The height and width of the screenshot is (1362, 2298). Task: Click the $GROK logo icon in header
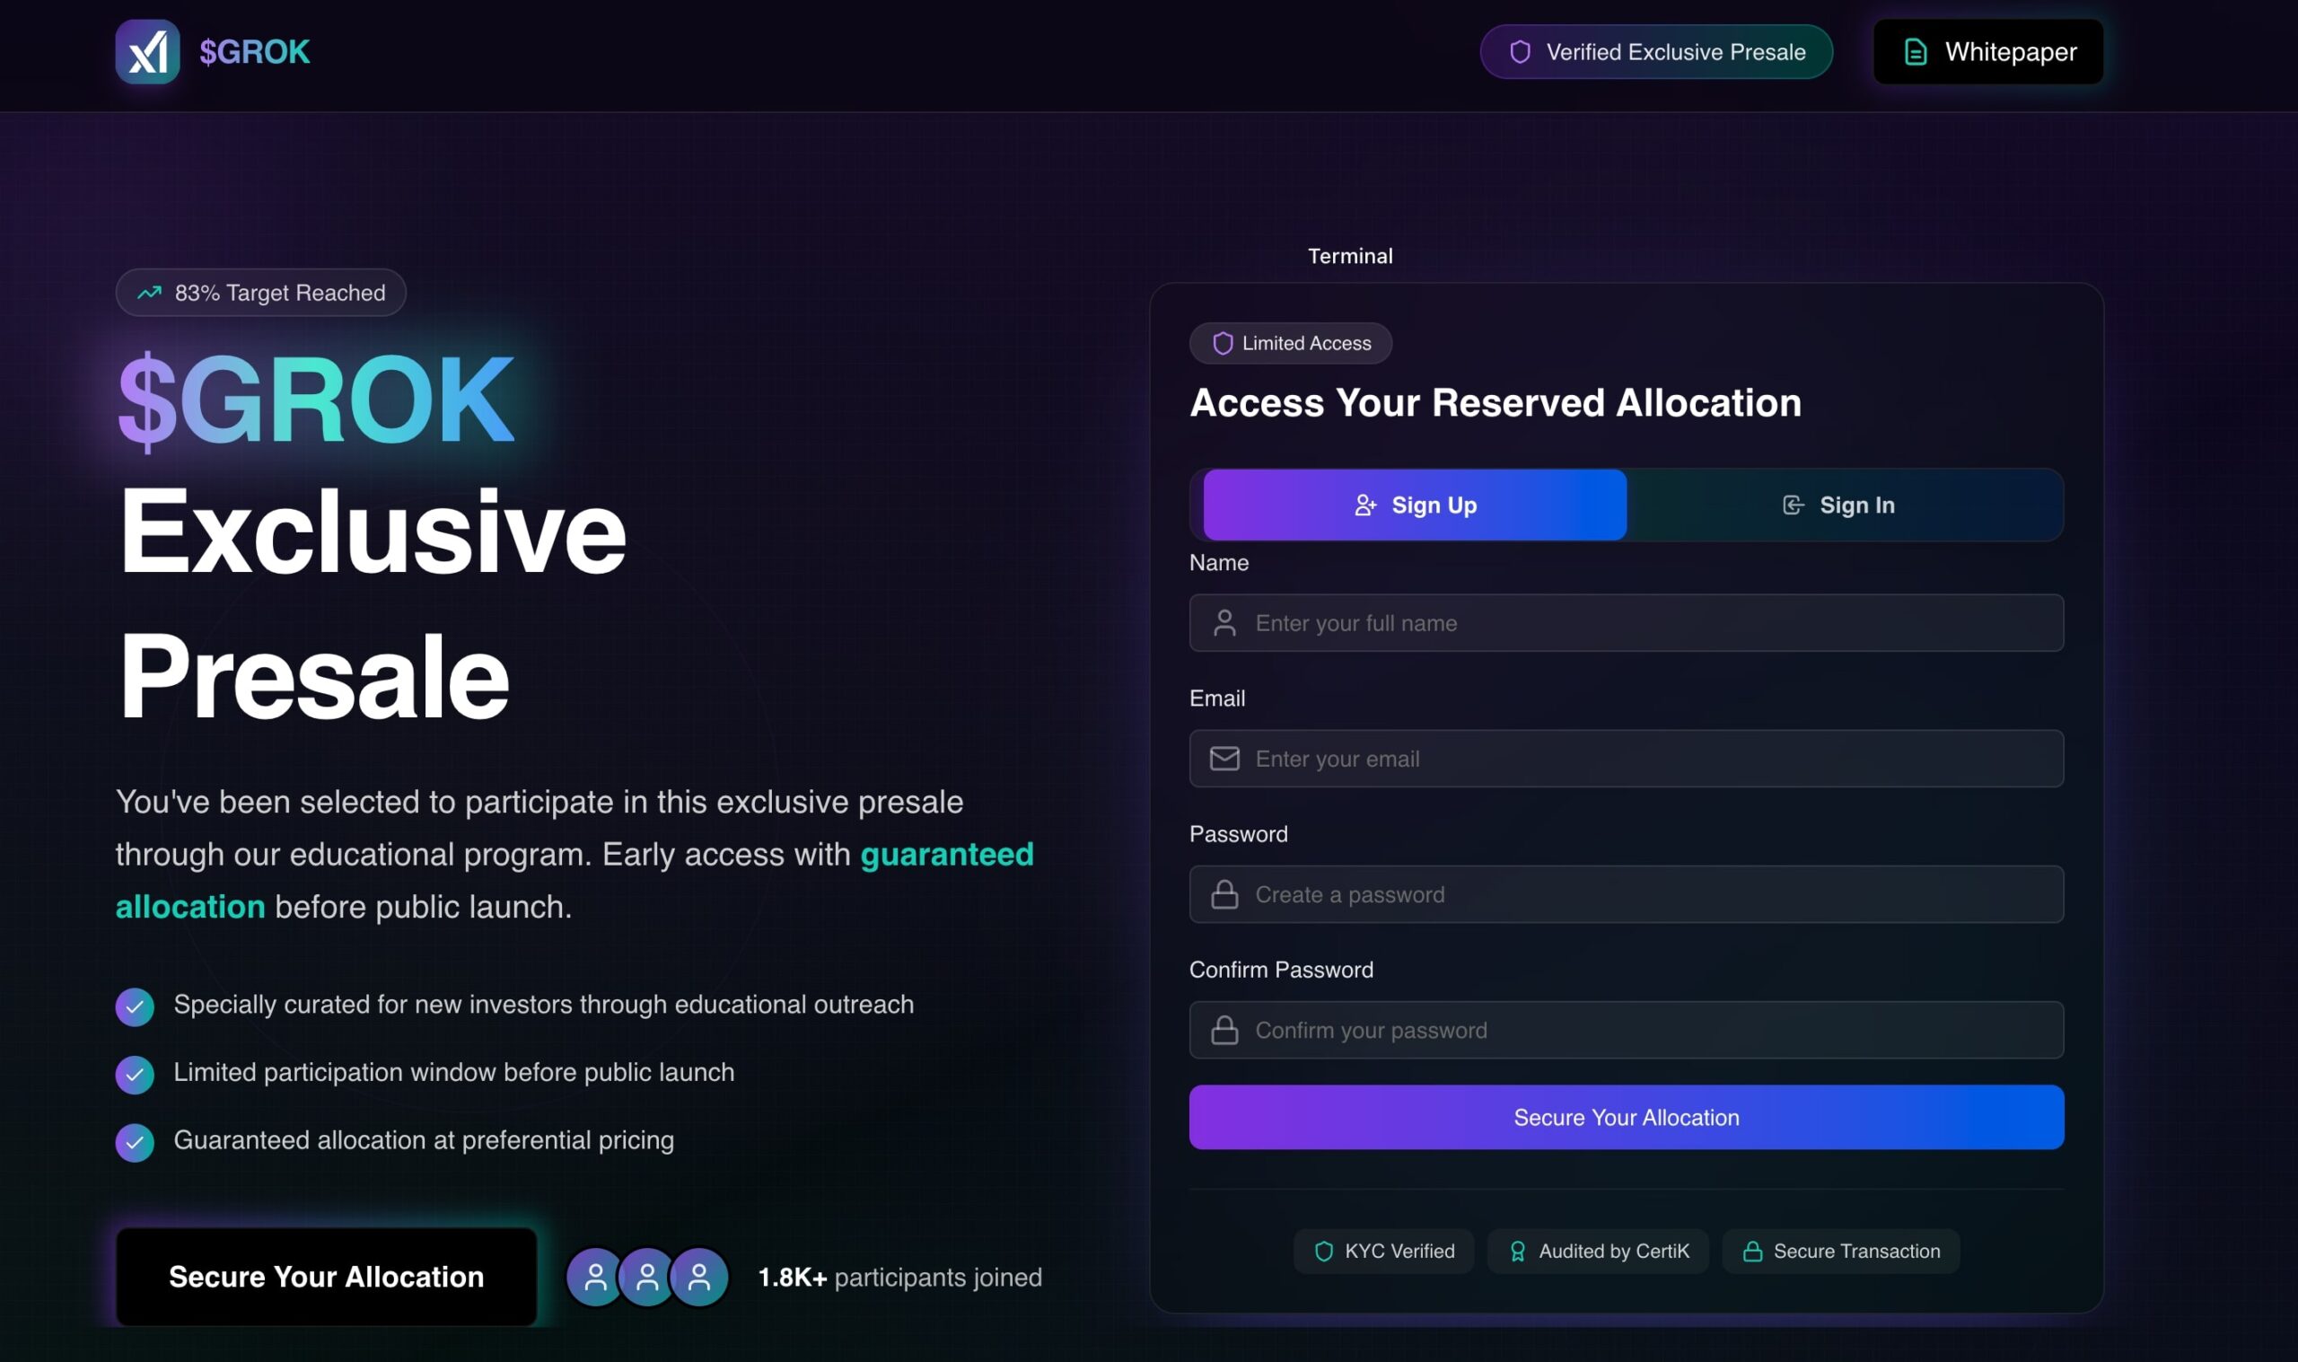click(147, 51)
